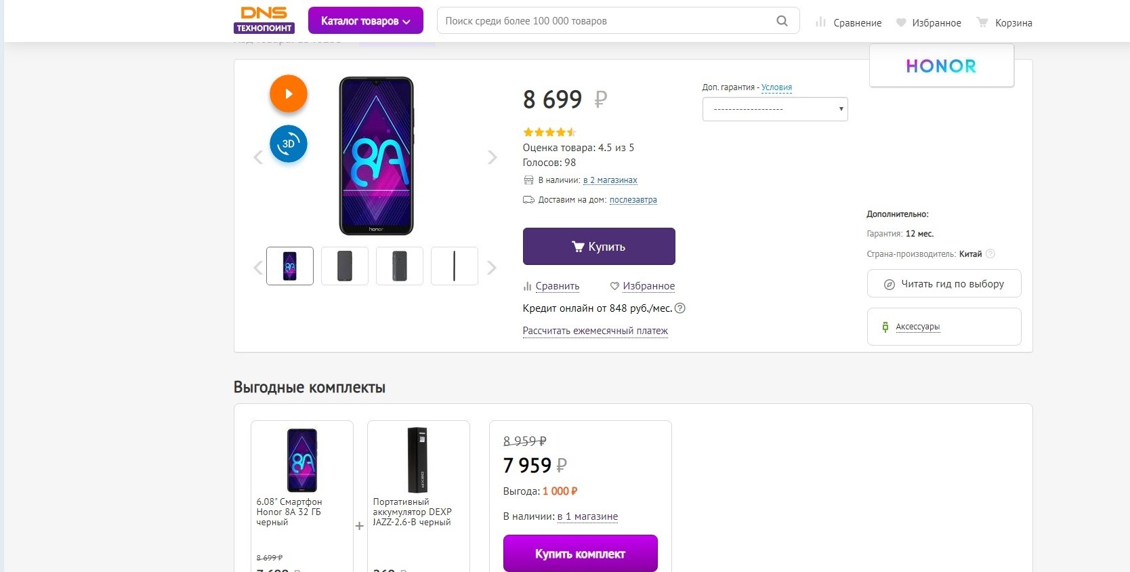Go to the DNS Технопоинт home logo
This screenshot has height=572, width=1130.
click(264, 20)
